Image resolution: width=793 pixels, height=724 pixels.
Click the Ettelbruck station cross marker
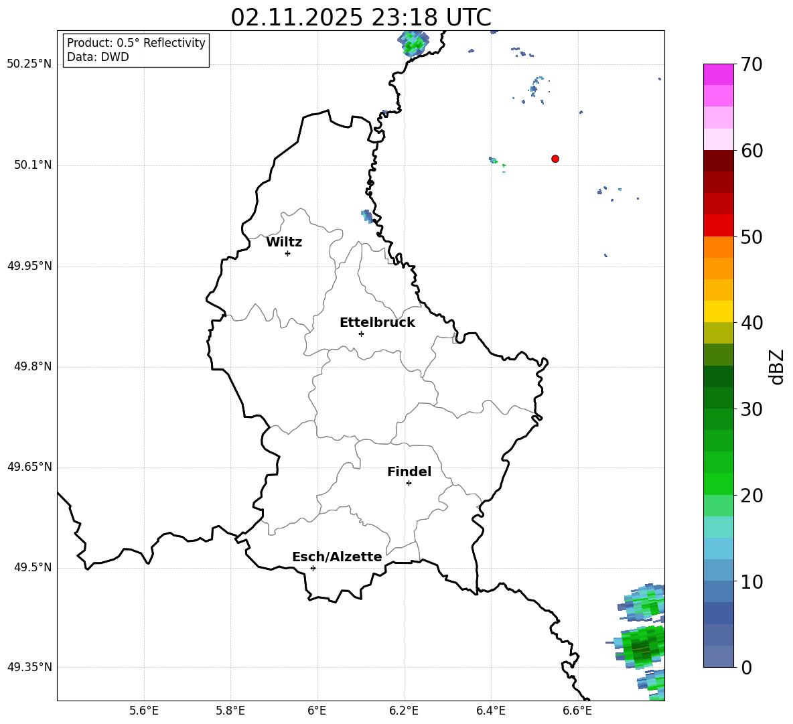pyautogui.click(x=361, y=334)
